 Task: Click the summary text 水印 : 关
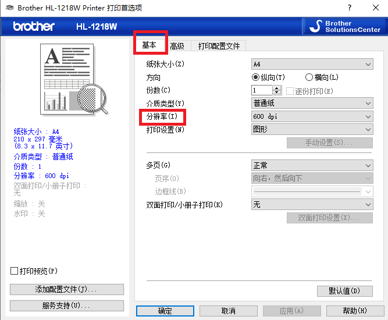tap(29, 214)
